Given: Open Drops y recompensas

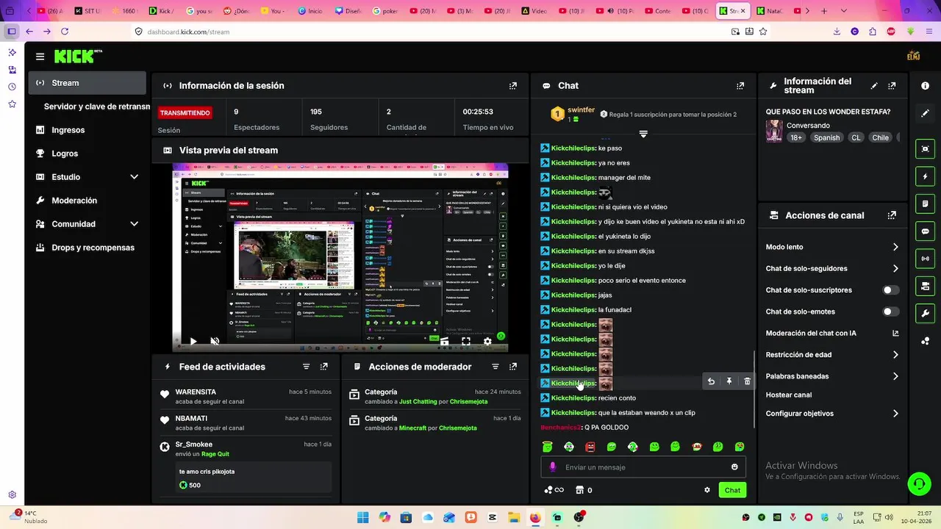Looking at the screenshot, I should (x=93, y=248).
